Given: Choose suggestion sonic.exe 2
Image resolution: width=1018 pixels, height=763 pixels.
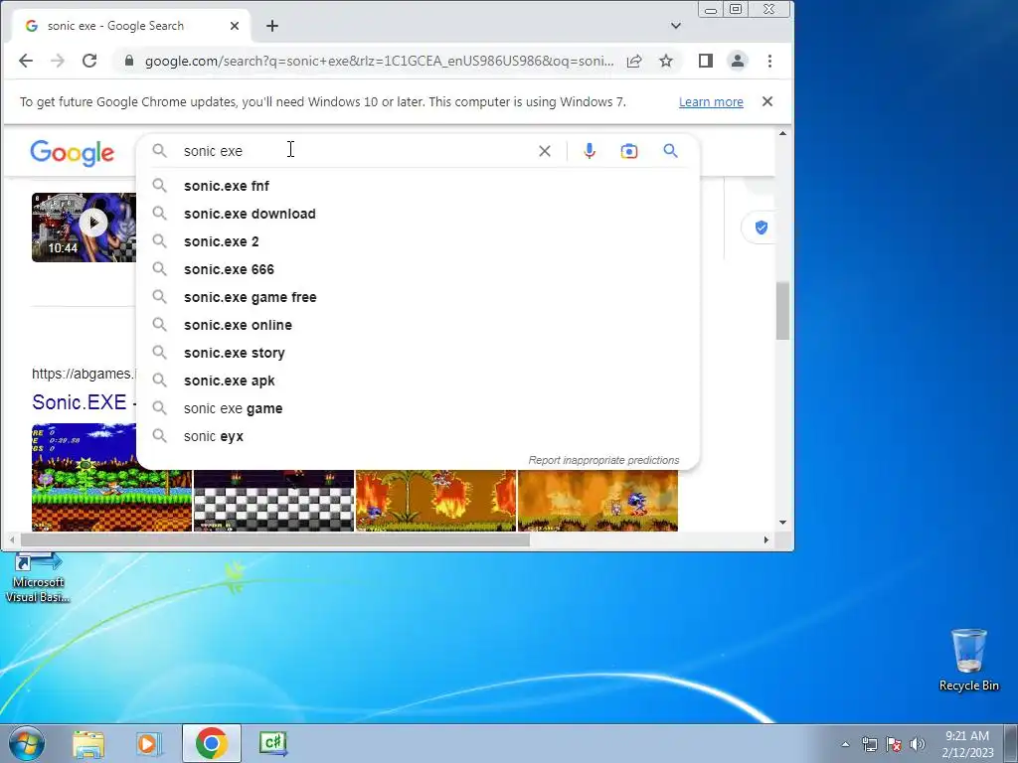Looking at the screenshot, I should pyautogui.click(x=419, y=242).
